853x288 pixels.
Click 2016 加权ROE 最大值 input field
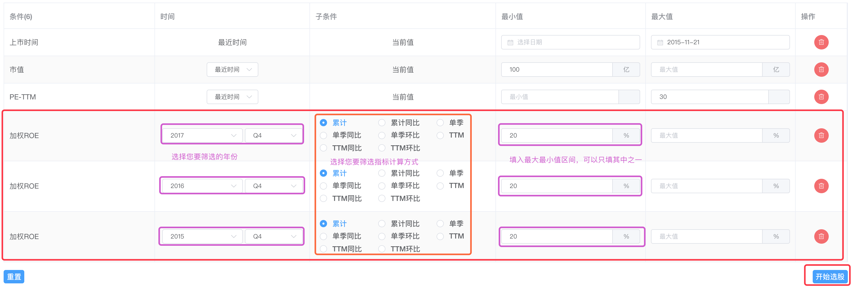(x=707, y=186)
